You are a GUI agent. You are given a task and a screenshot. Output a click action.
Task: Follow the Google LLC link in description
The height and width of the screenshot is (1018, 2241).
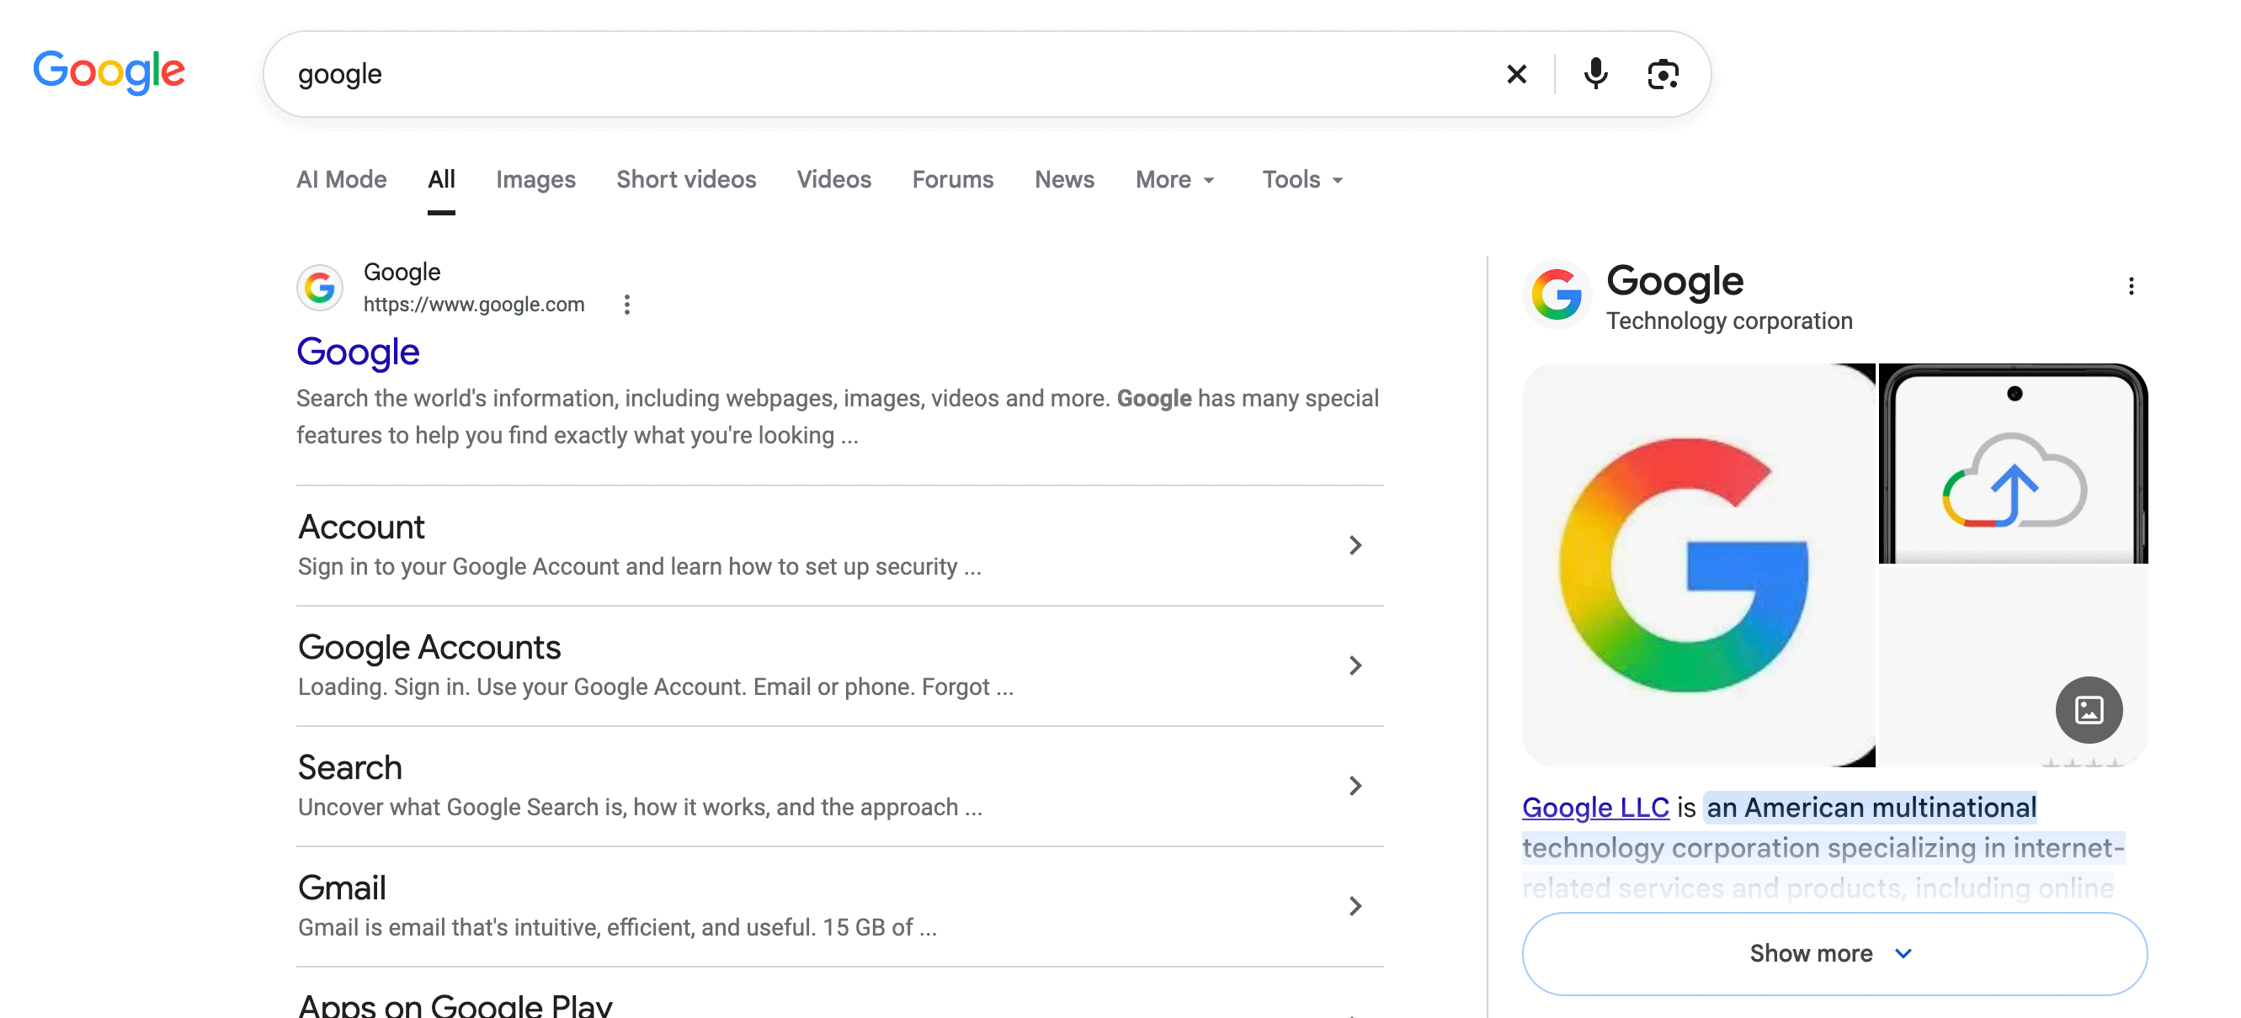coord(1595,808)
